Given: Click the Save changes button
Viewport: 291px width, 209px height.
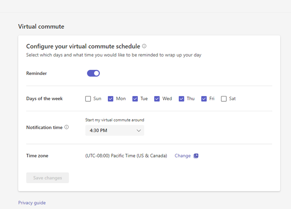Looking at the screenshot, I should [48, 177].
